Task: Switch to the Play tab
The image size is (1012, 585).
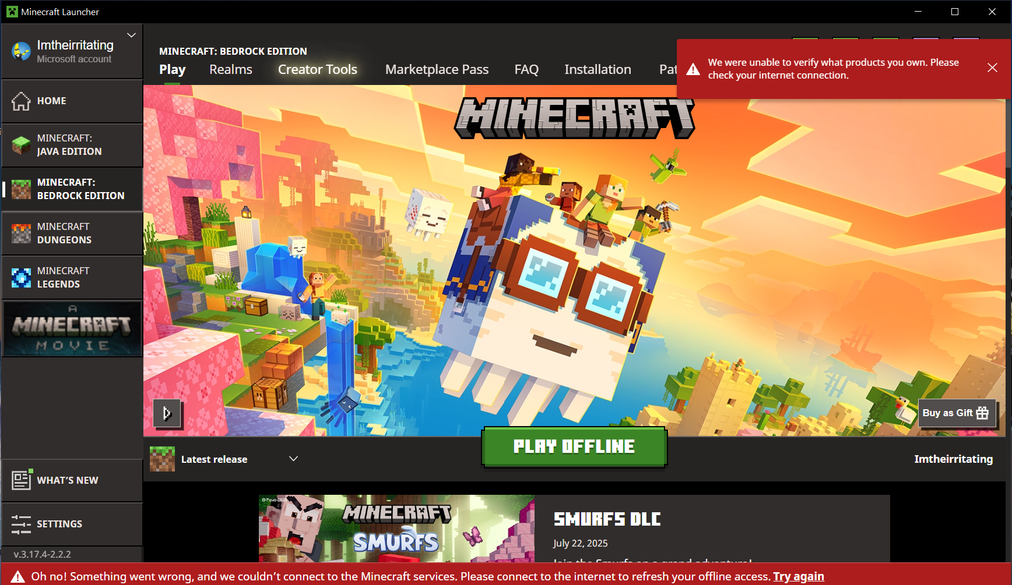Action: point(173,70)
